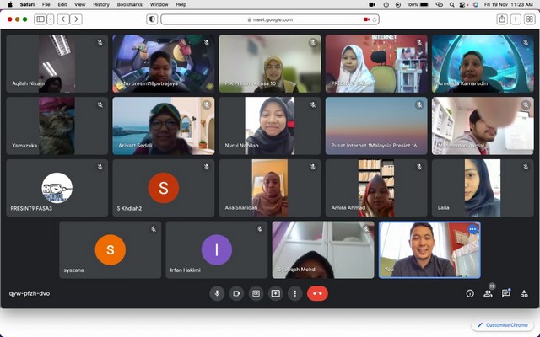Toggle closed captions on
This screenshot has height=337, width=540.
256,293
